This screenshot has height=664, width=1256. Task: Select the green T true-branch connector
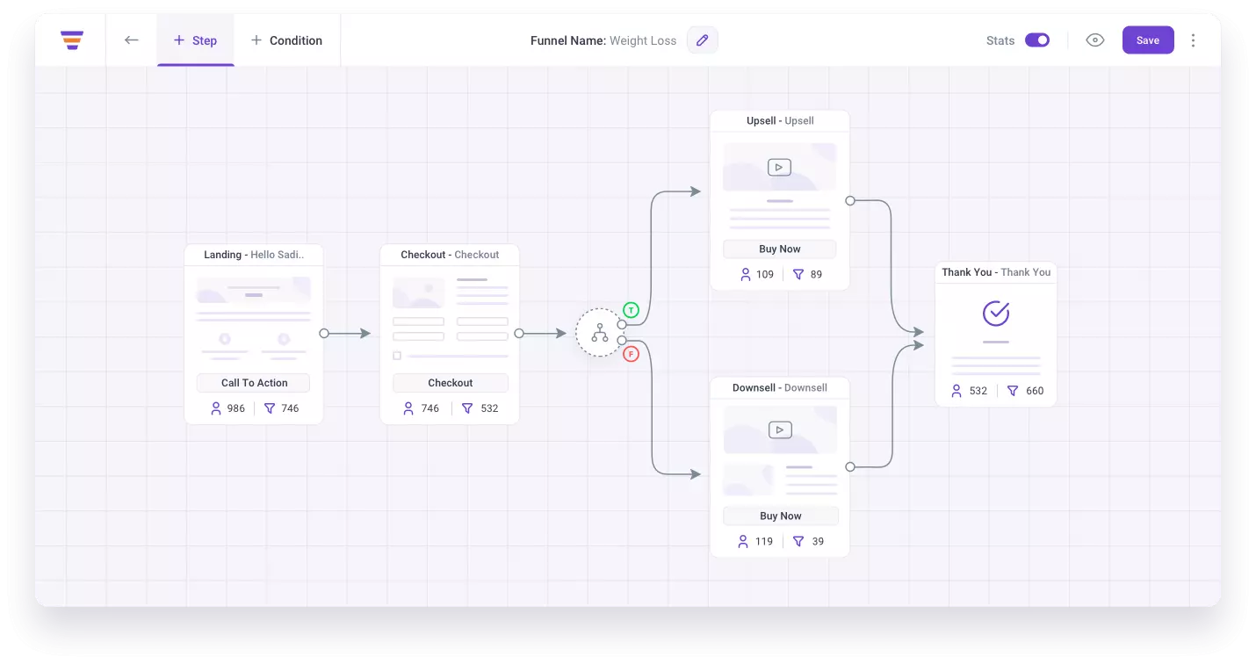pos(630,309)
